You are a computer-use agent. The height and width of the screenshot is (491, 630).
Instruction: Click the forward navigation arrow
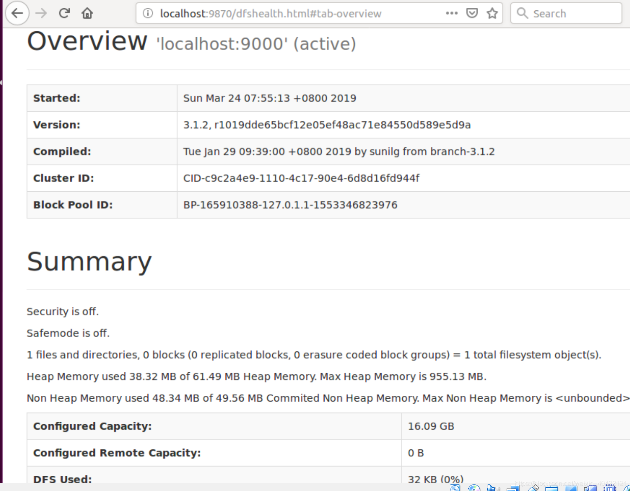tap(41, 13)
